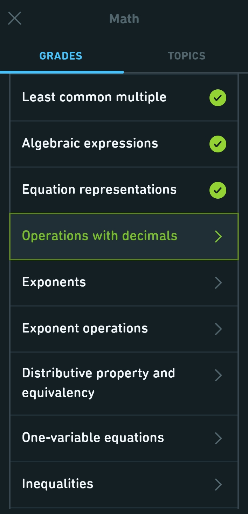Click the blue progress underline below GRADES

(62, 72)
